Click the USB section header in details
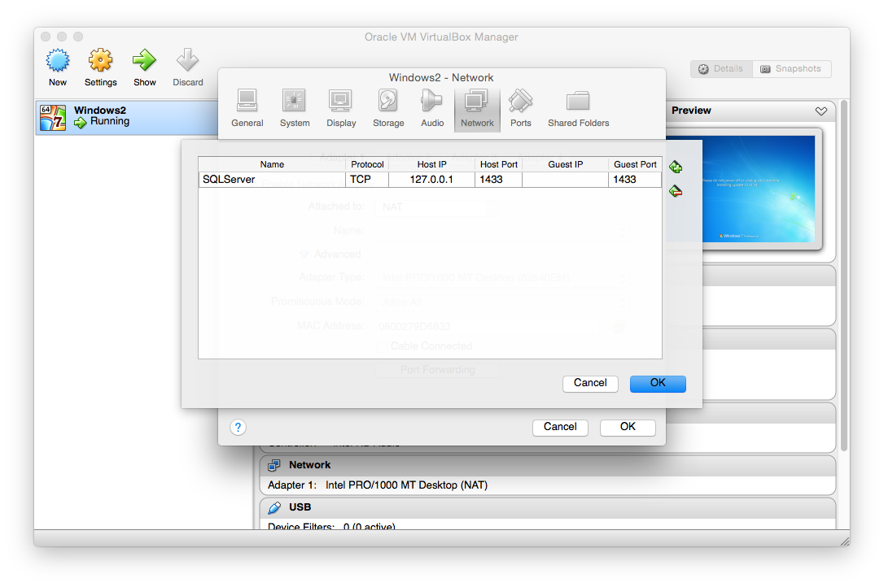The width and height of the screenshot is (884, 587). 548,507
